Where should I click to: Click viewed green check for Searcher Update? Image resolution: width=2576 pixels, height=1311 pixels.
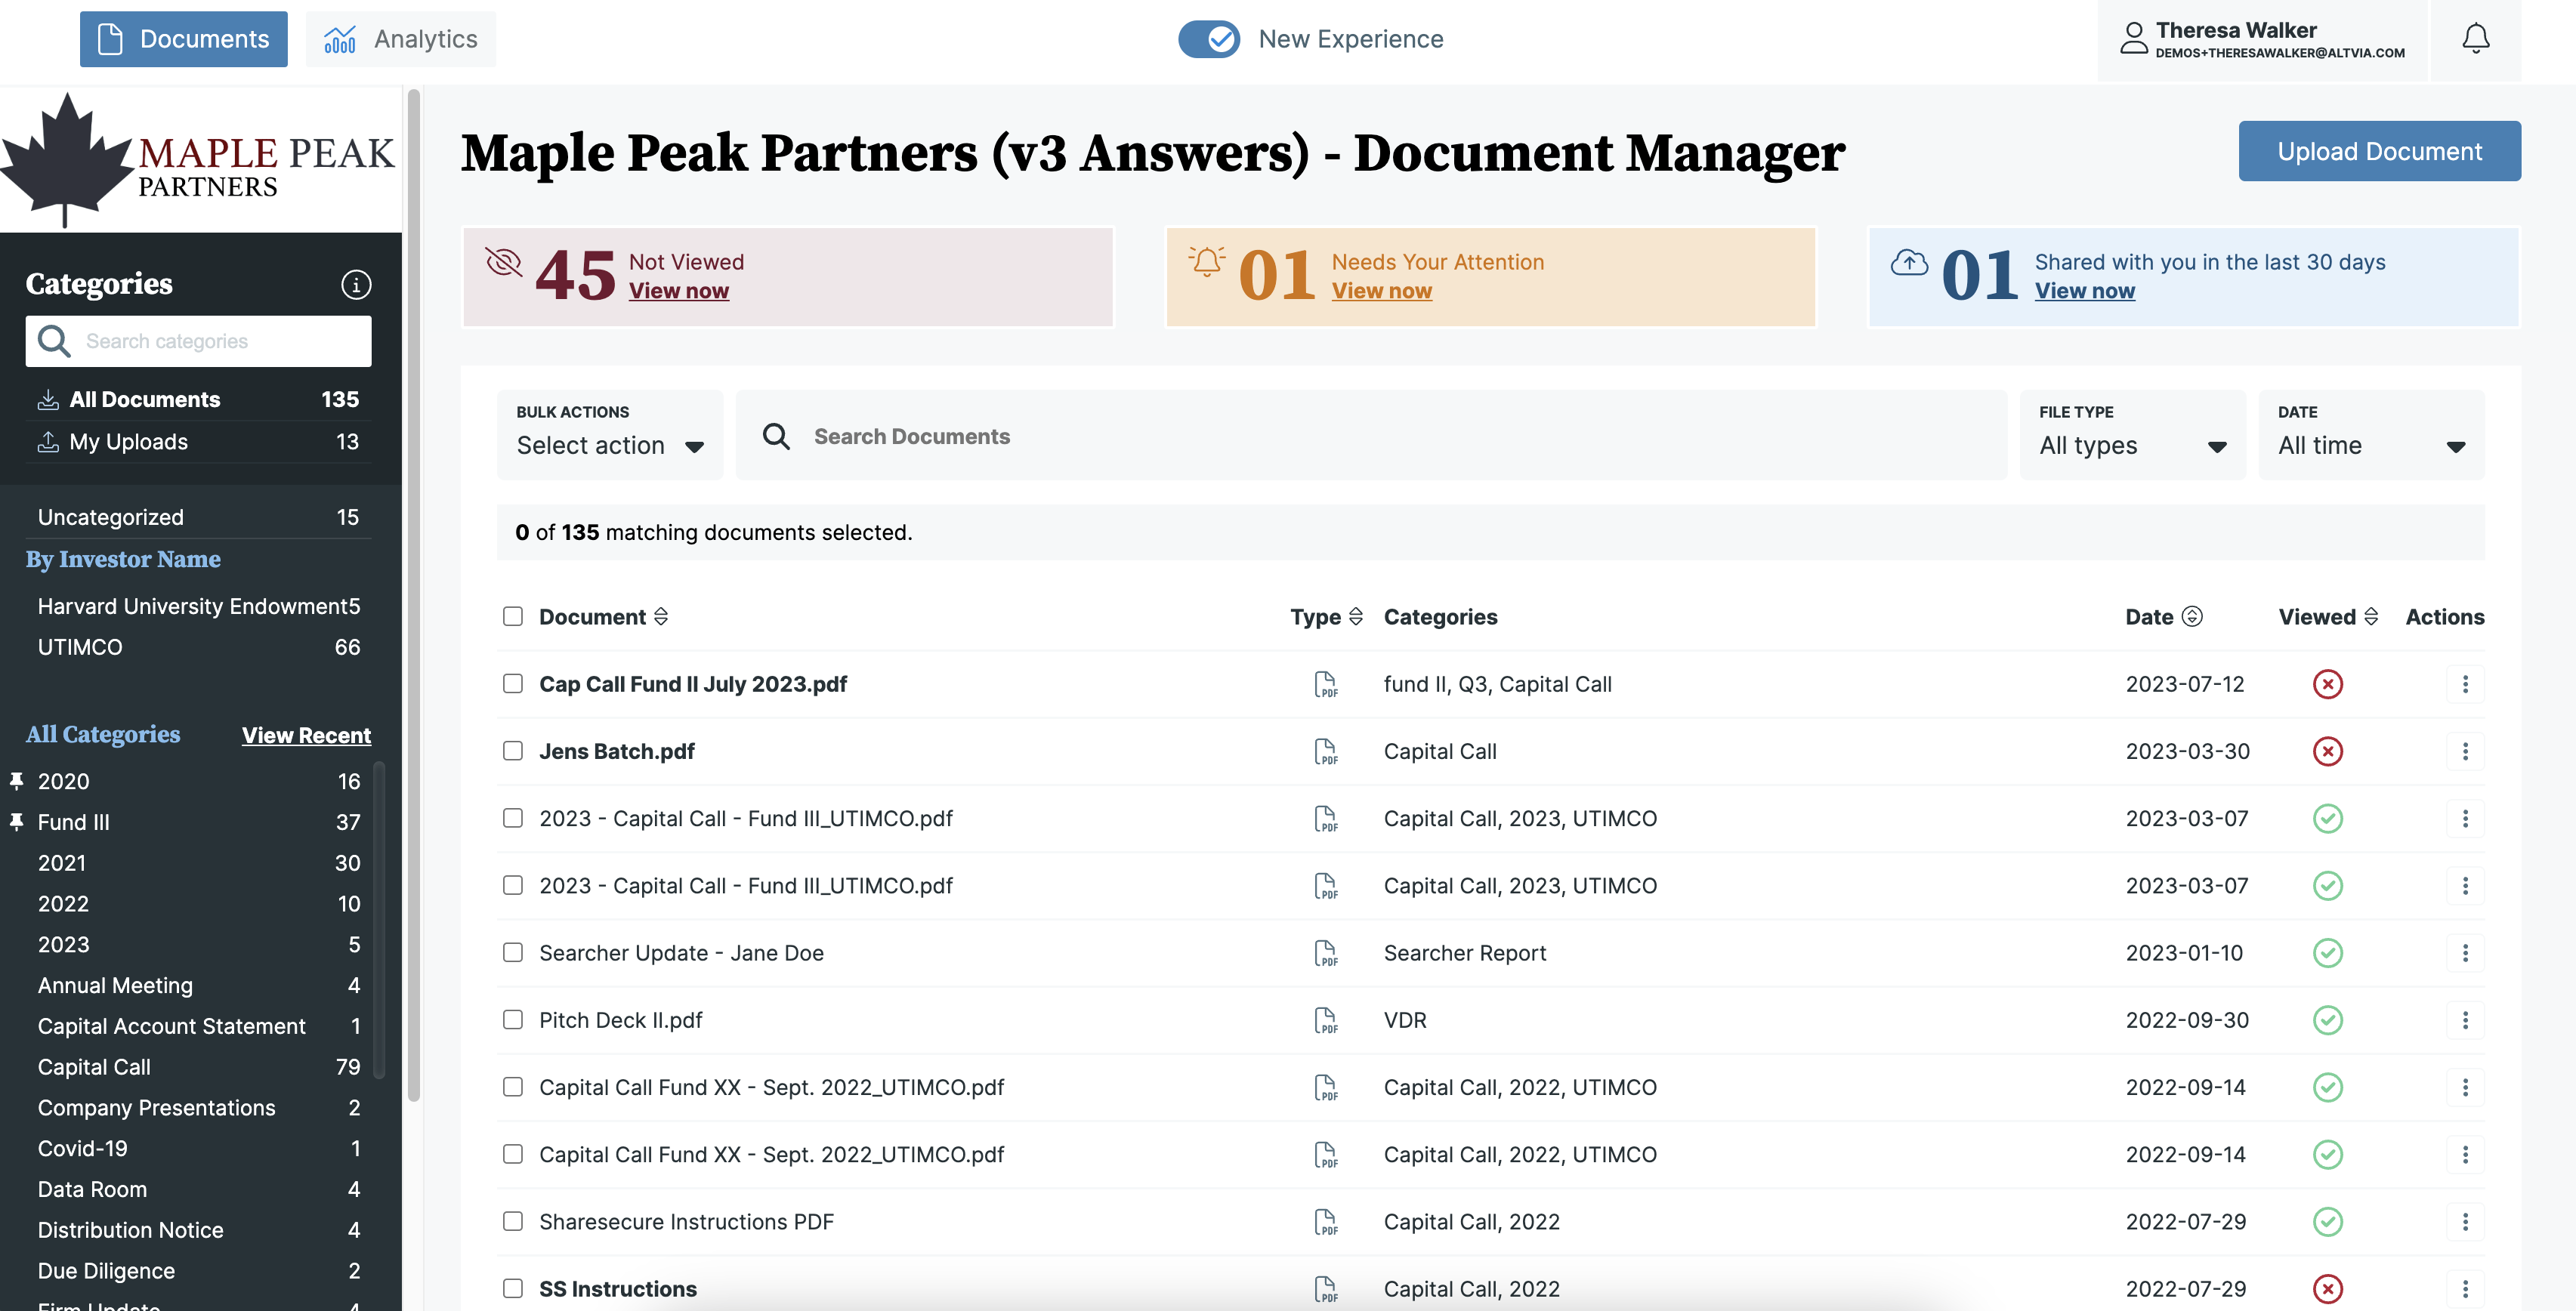2328,953
